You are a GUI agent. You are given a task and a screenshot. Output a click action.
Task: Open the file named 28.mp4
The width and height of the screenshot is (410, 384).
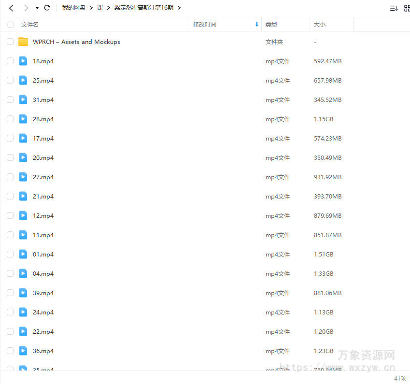(43, 119)
